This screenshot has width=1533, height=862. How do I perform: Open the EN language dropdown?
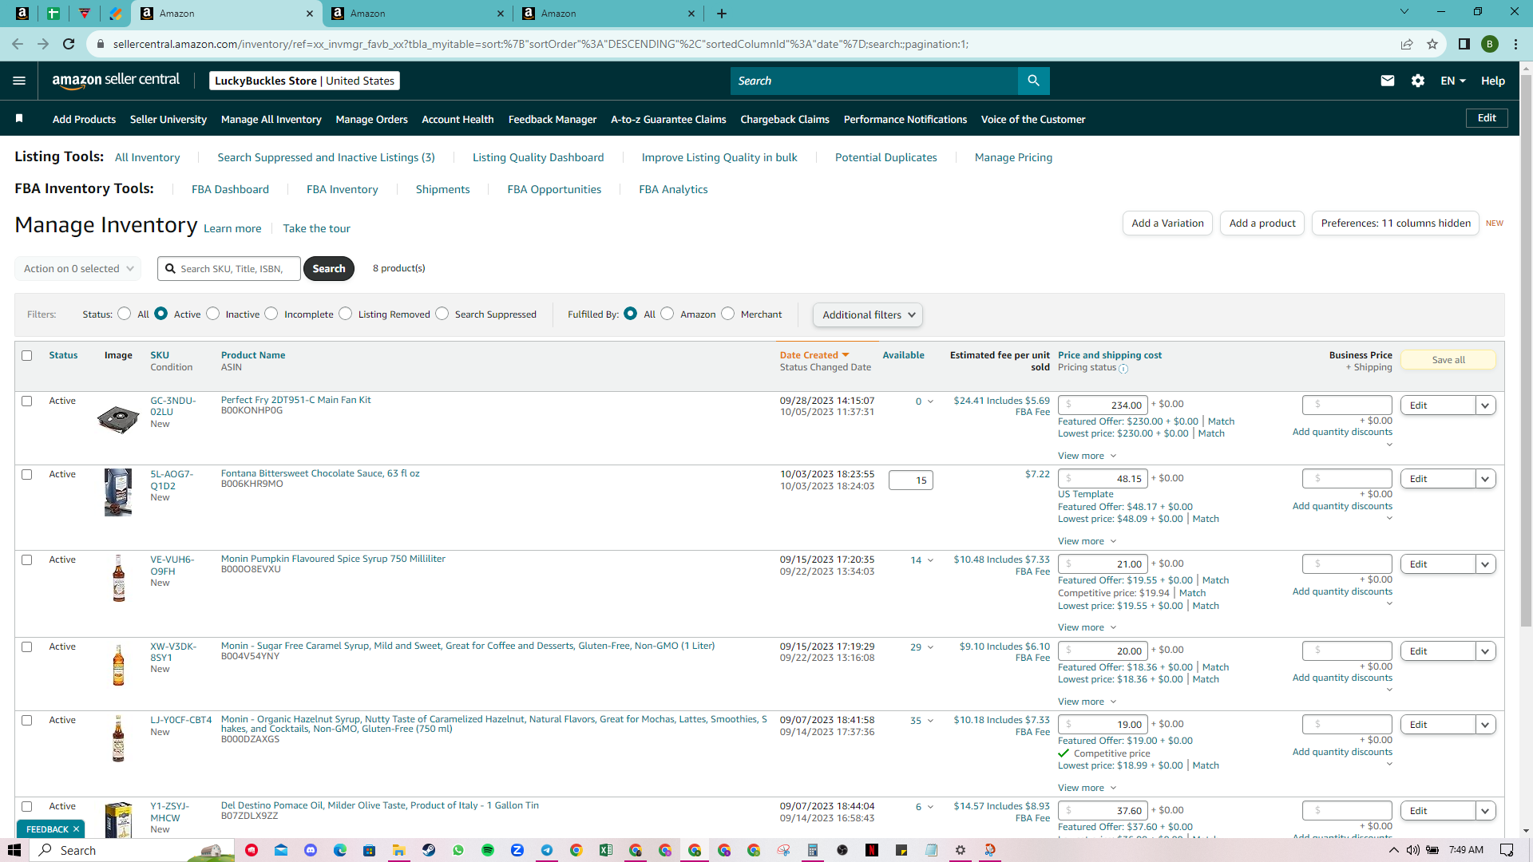[1453, 81]
